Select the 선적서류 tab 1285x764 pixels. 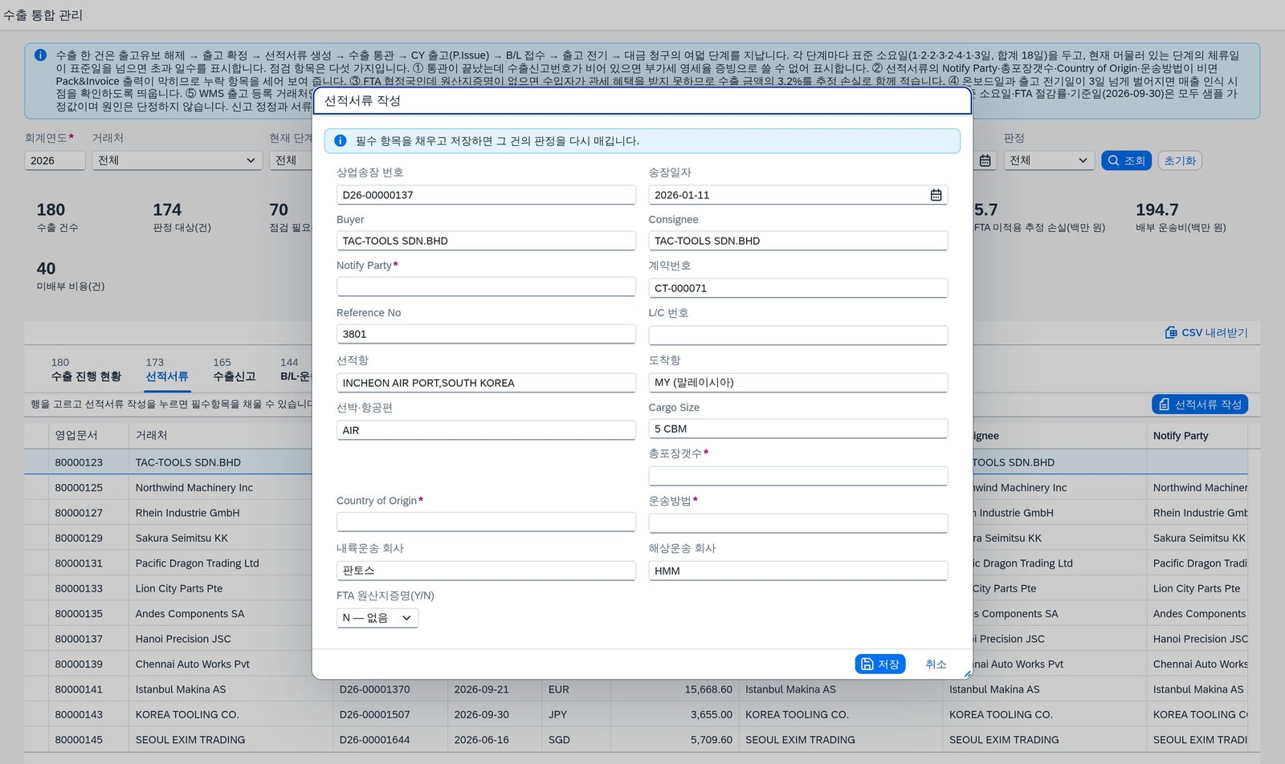pos(166,370)
